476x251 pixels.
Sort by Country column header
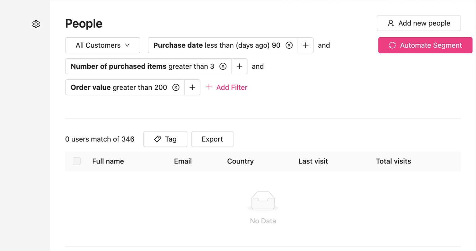pos(241,161)
